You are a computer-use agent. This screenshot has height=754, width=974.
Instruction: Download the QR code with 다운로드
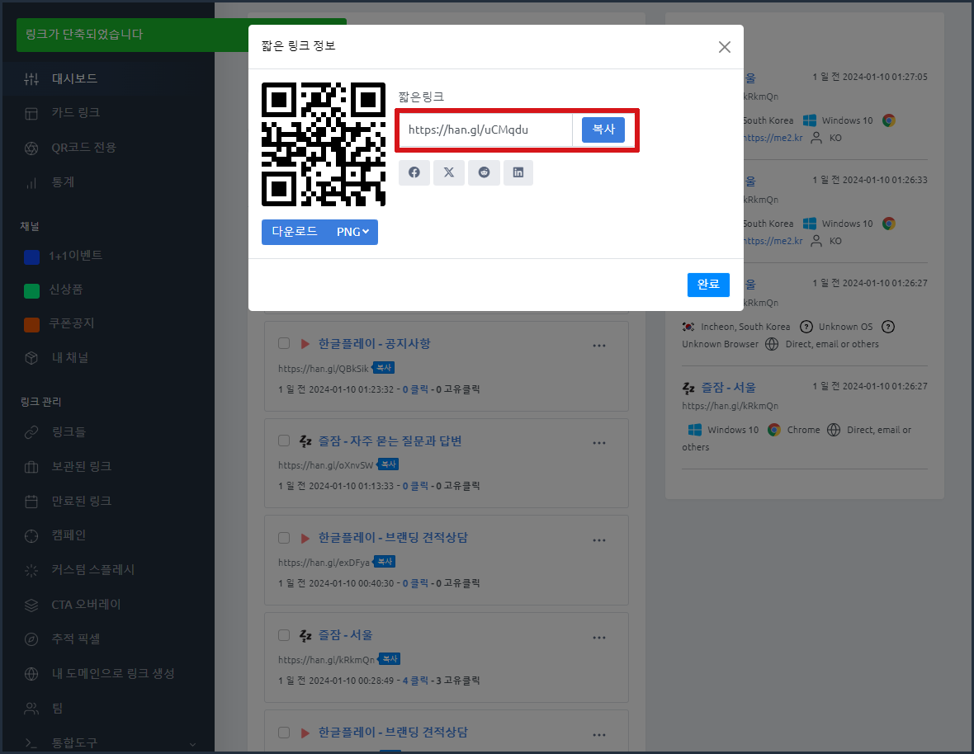point(295,232)
